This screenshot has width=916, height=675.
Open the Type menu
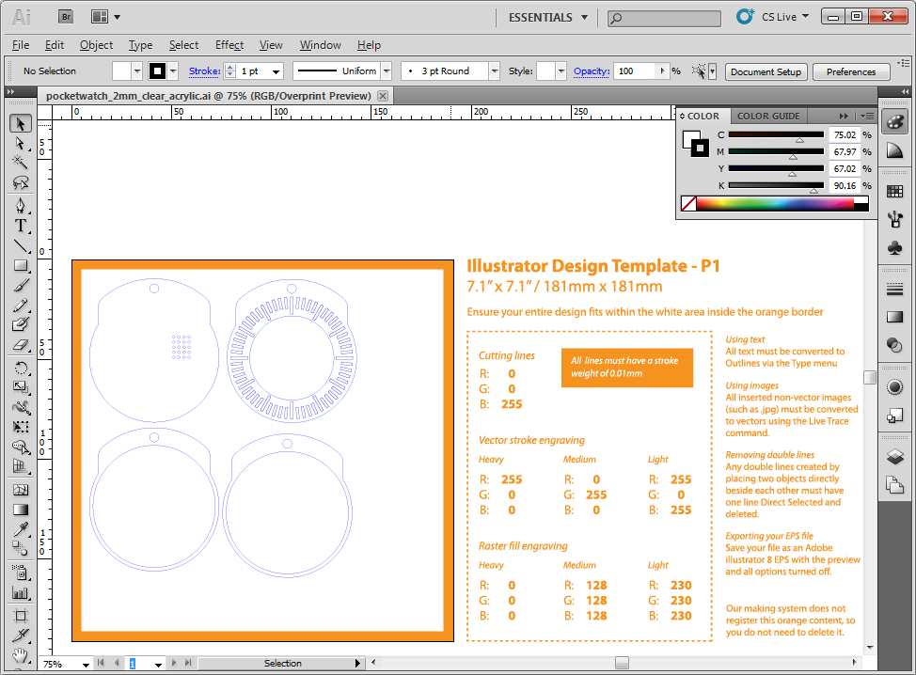(x=140, y=45)
